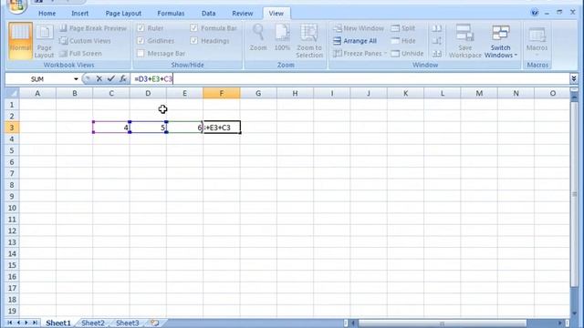Open the Macros dropdown
Viewport: 584px width, 328px height.
click(537, 41)
